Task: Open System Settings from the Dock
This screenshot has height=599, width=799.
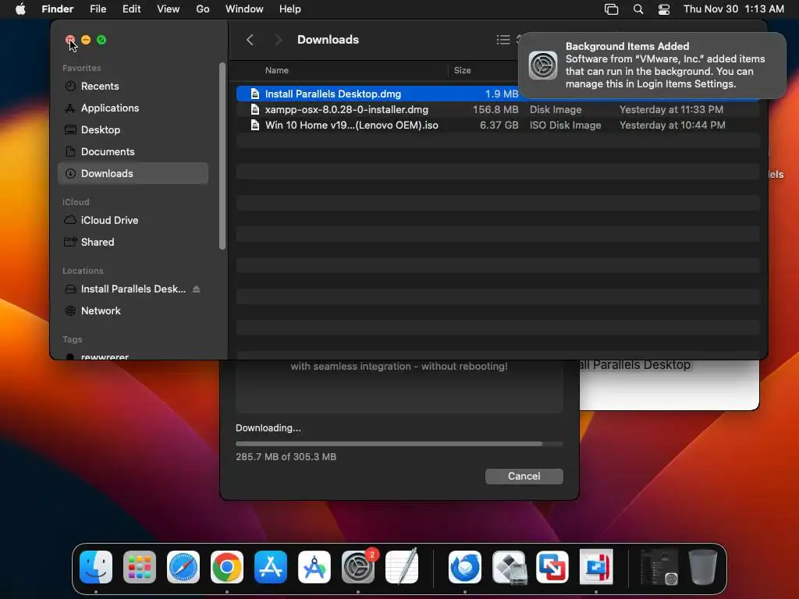Action: (x=357, y=567)
